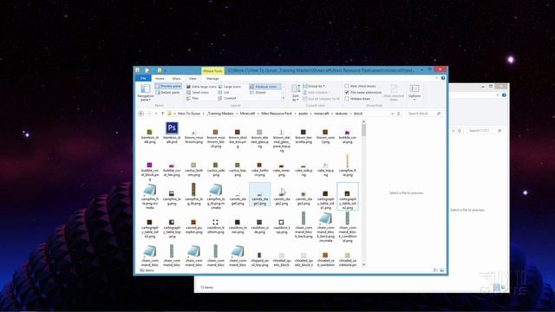This screenshot has height=312, width=555.
Task: Open the Group by dropdown
Action: [314, 86]
